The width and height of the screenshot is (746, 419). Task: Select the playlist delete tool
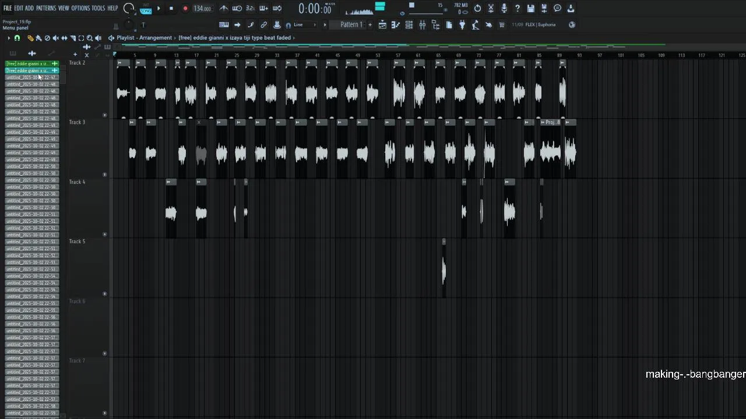[47, 38]
